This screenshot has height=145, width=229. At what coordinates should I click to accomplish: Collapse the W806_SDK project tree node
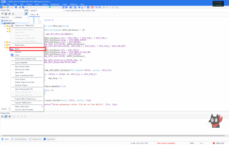coord(2,24)
